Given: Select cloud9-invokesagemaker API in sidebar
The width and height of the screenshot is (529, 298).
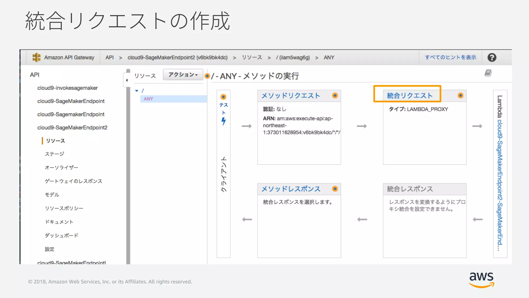Looking at the screenshot, I should [x=67, y=88].
